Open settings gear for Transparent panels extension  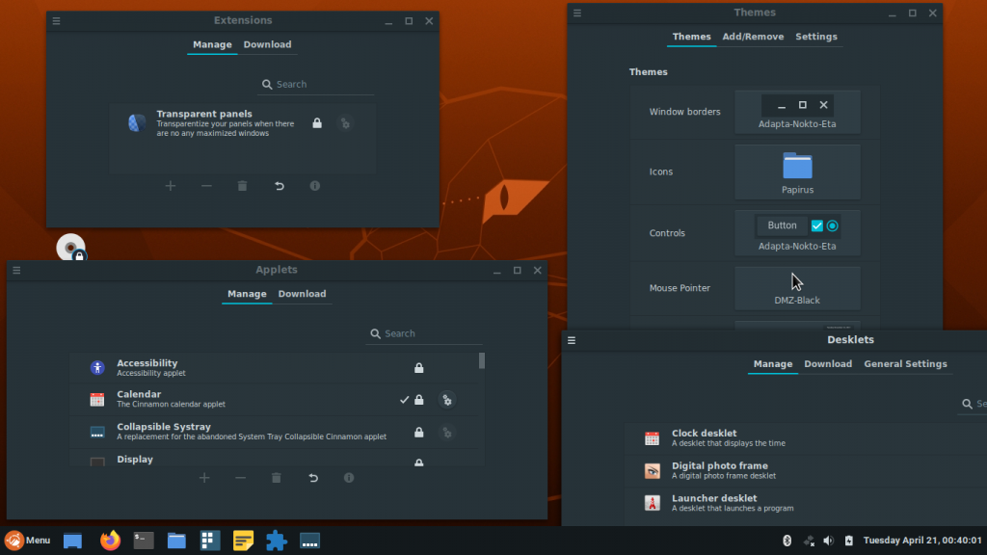click(x=345, y=122)
